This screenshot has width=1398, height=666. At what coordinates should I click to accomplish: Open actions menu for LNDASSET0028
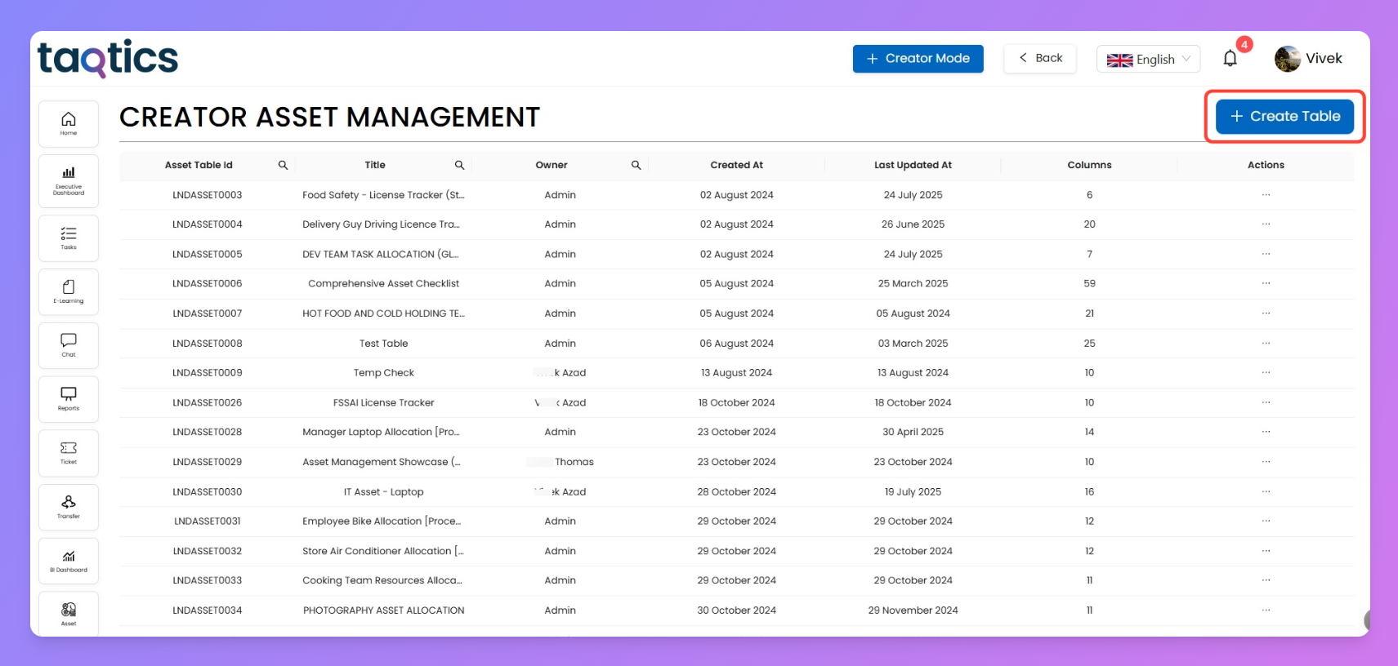pyautogui.click(x=1266, y=432)
